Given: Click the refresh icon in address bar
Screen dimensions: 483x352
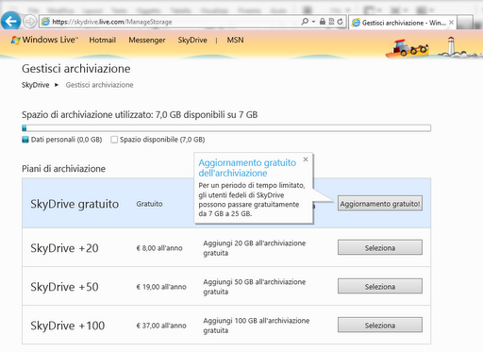Looking at the screenshot, I should pos(340,22).
